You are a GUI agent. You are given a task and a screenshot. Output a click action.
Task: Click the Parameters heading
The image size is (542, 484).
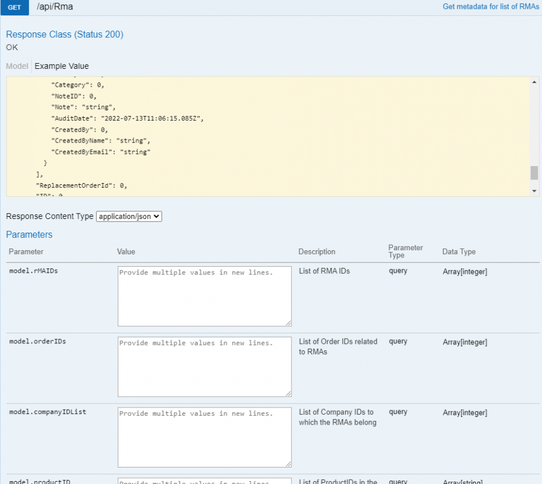[x=29, y=234]
